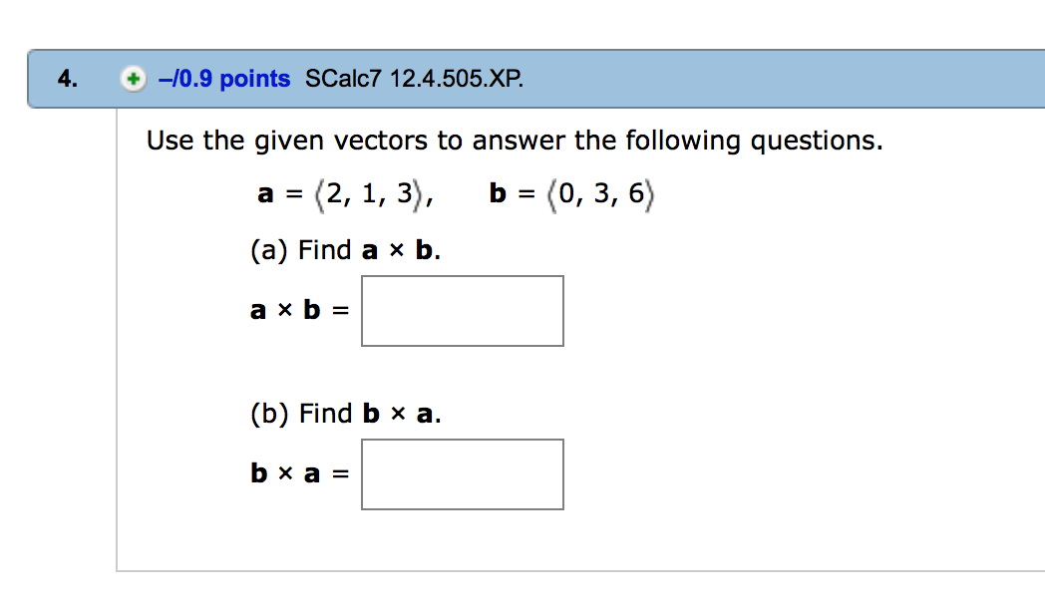Focus the second empty answer field
The height and width of the screenshot is (610, 1045).
click(462, 473)
